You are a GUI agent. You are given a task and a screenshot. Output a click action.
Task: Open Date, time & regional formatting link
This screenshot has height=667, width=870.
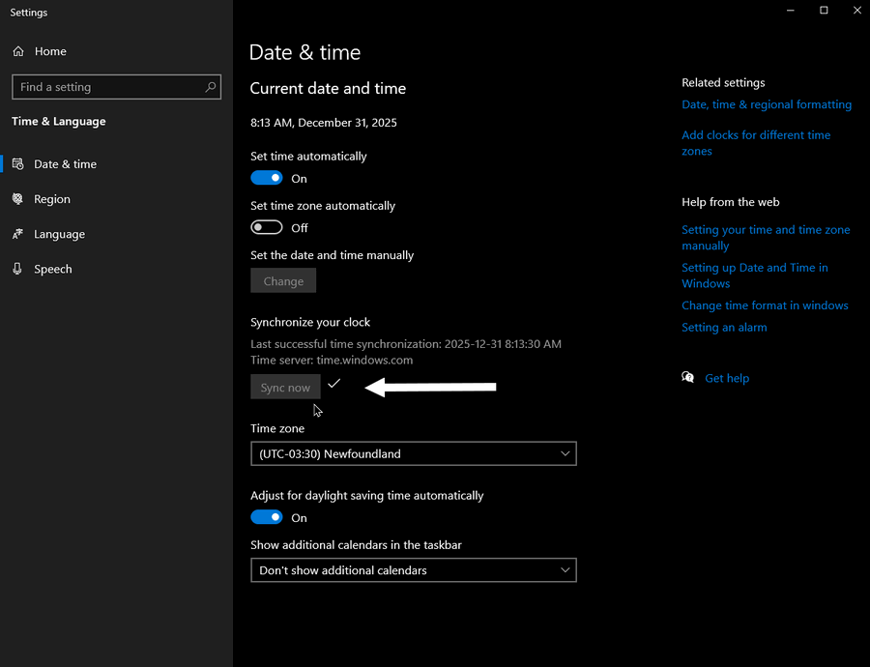point(766,104)
